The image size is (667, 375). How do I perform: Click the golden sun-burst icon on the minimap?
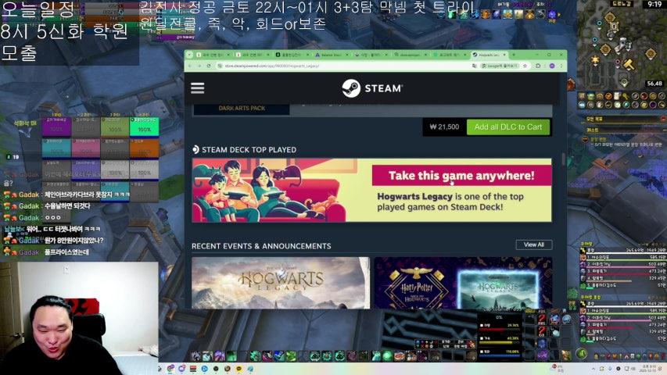(595, 60)
